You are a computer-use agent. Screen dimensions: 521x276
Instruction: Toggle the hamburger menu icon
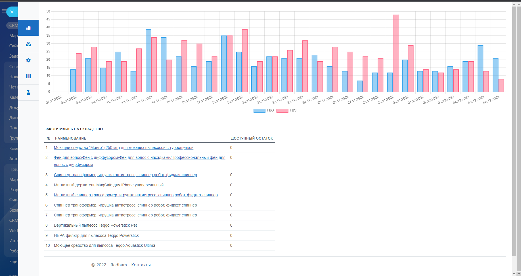coord(4,11)
